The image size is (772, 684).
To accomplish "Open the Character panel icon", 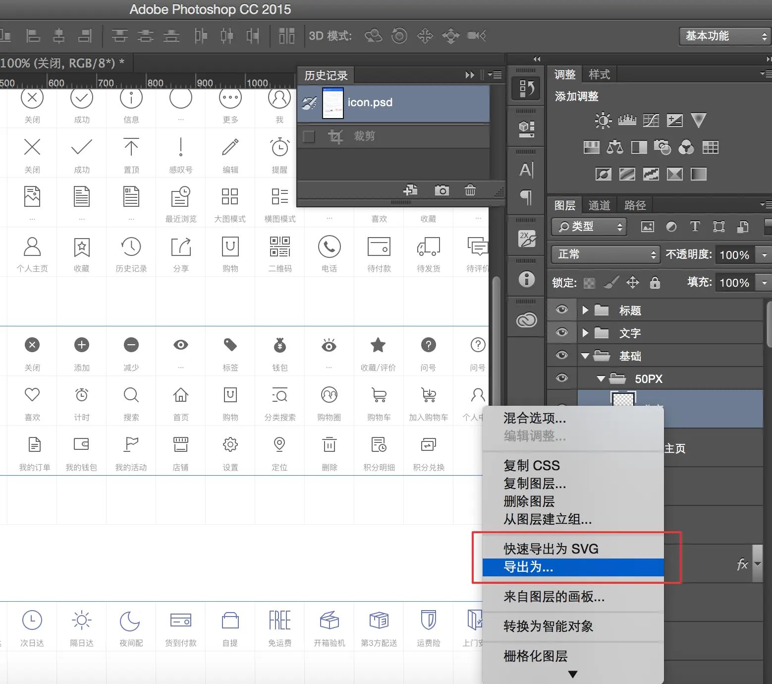I will pyautogui.click(x=526, y=170).
